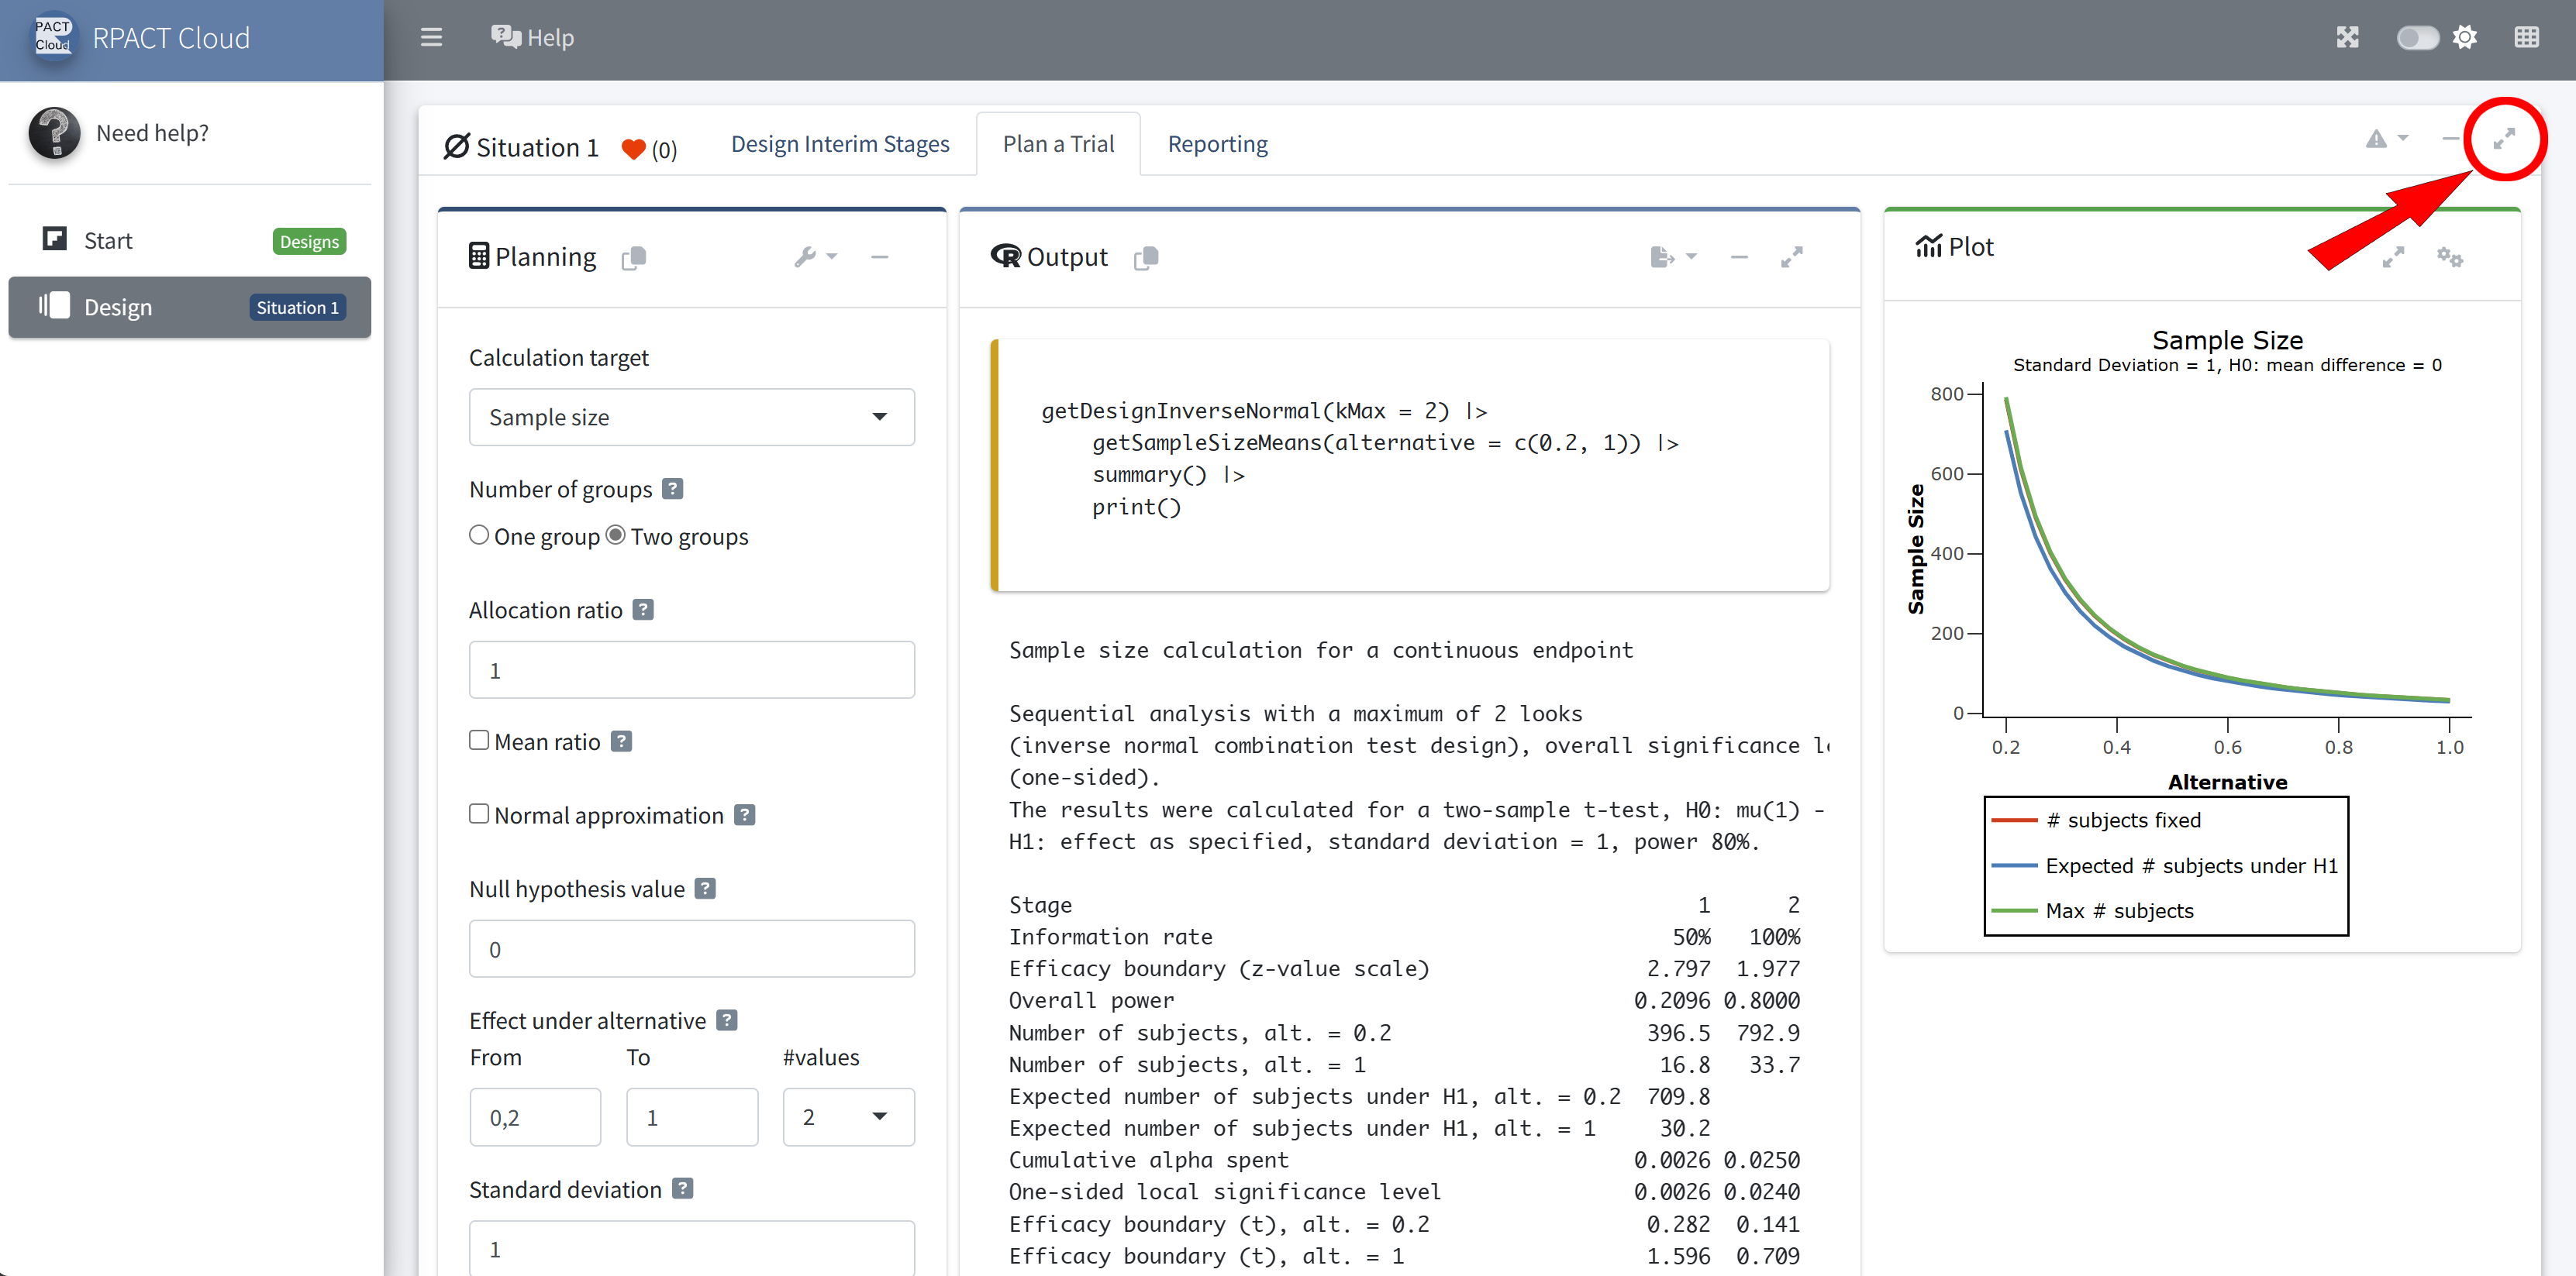Select the One group radio button
2576x1276 pixels.
[479, 535]
